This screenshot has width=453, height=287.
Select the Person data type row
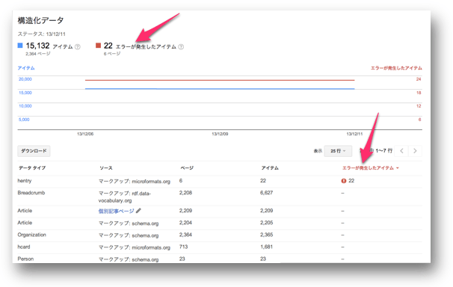tap(220, 259)
